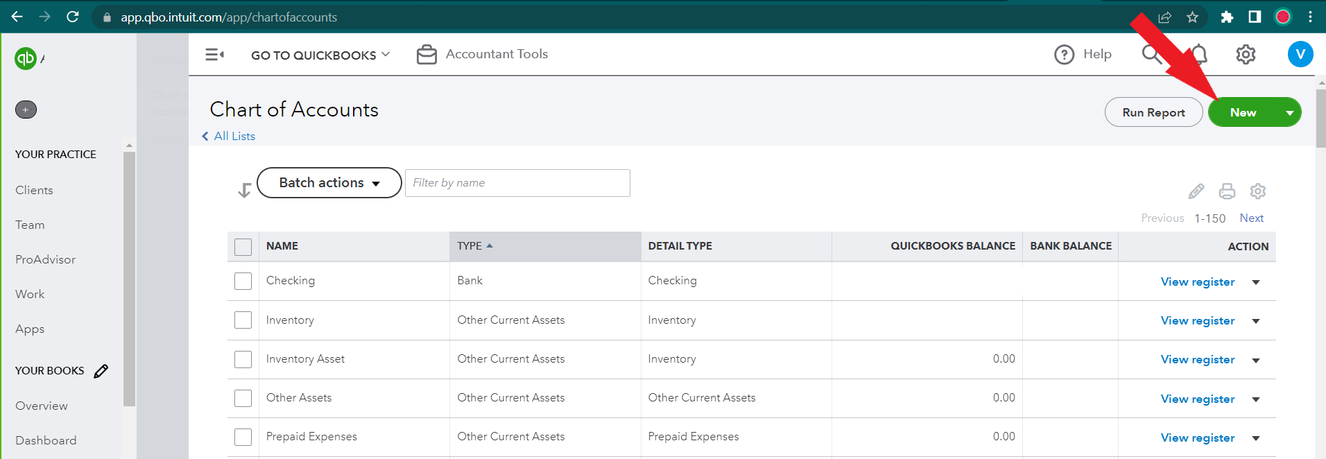Image resolution: width=1326 pixels, height=459 pixels.
Task: View register for Inventory account
Action: pos(1198,320)
